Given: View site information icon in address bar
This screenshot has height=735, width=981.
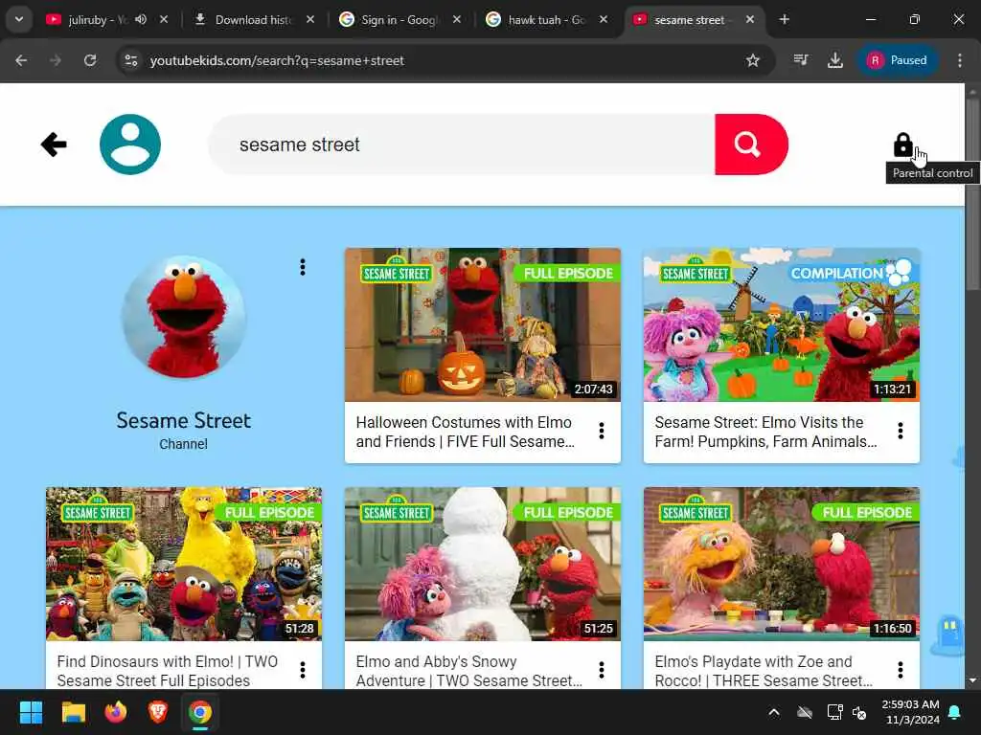Looking at the screenshot, I should tap(130, 60).
